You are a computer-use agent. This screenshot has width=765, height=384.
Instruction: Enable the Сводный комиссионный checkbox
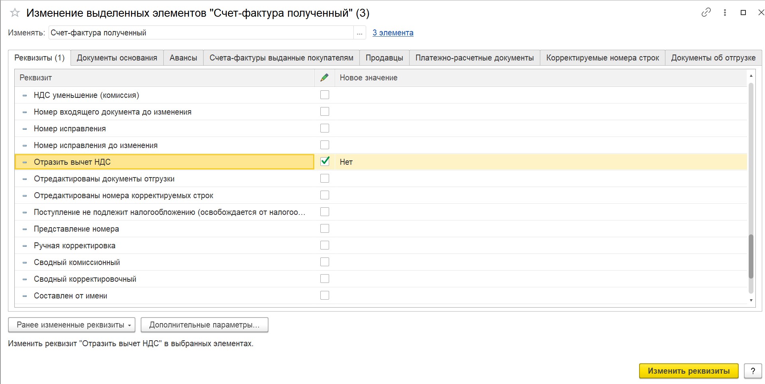pyautogui.click(x=325, y=262)
